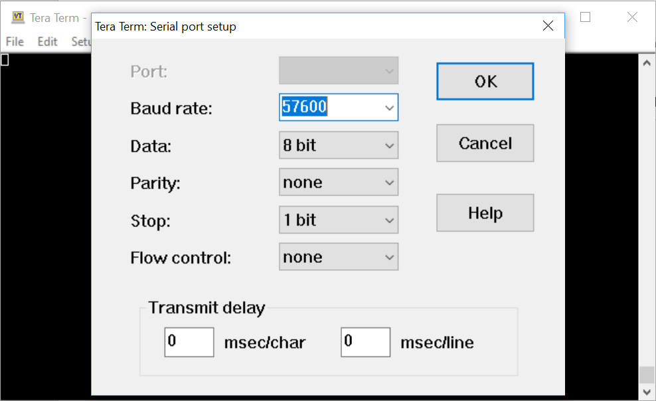
Task: Open the Data bits dropdown
Action: pos(339,145)
